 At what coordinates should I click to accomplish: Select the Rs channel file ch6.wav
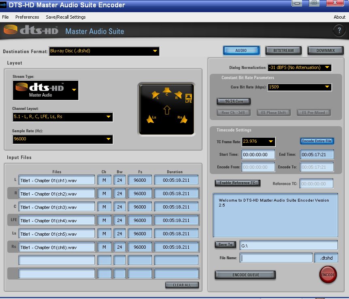(x=57, y=247)
